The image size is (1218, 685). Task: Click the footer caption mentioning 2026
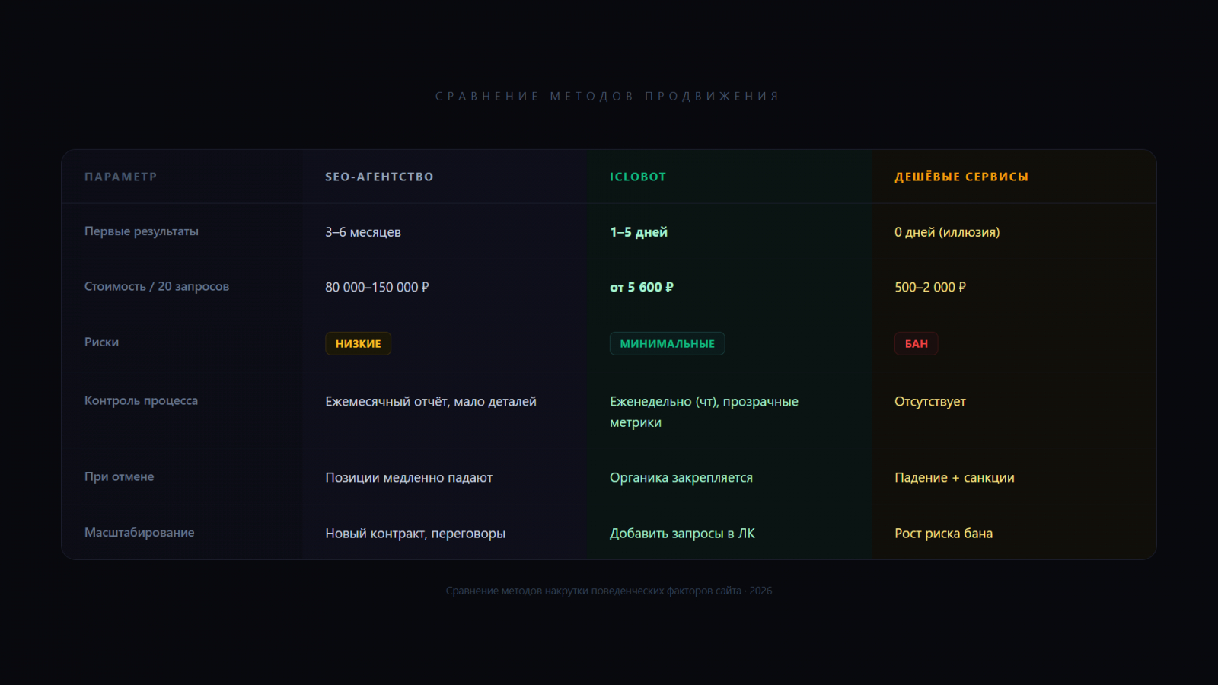click(609, 591)
